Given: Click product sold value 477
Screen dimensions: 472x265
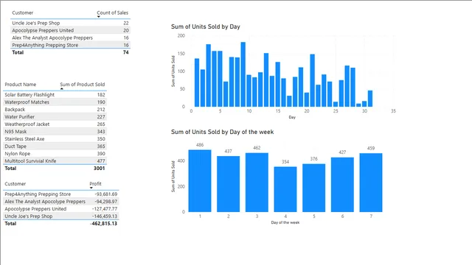Looking at the screenshot, I should 101,161.
